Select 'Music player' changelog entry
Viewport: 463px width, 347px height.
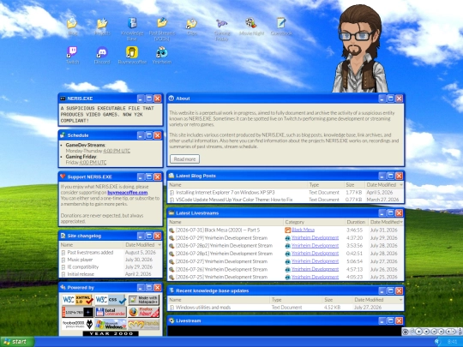pyautogui.click(x=80, y=260)
